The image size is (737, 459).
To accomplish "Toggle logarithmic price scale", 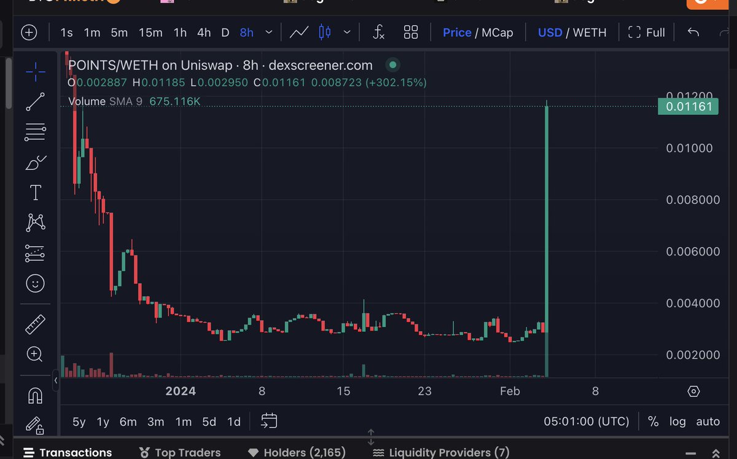I will click(677, 422).
